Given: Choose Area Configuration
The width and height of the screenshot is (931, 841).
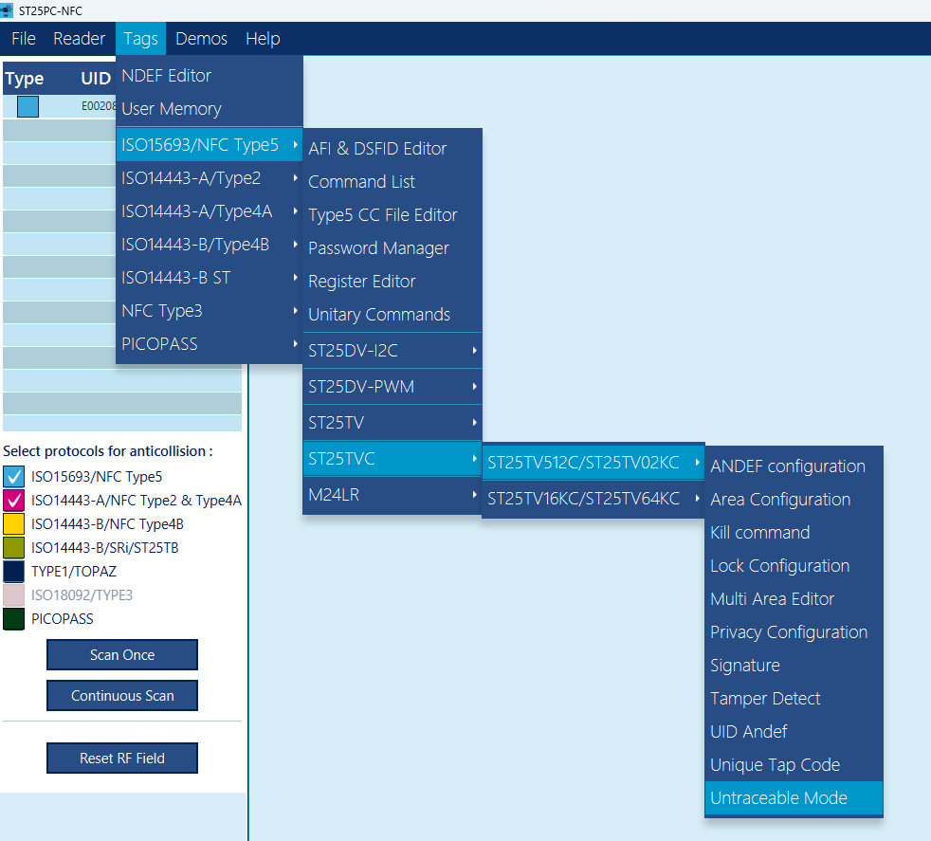Looking at the screenshot, I should [x=794, y=500].
